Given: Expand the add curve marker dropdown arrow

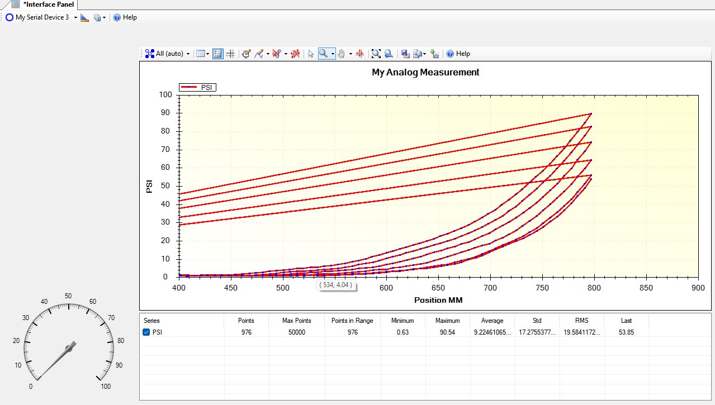Looking at the screenshot, I should coord(268,54).
